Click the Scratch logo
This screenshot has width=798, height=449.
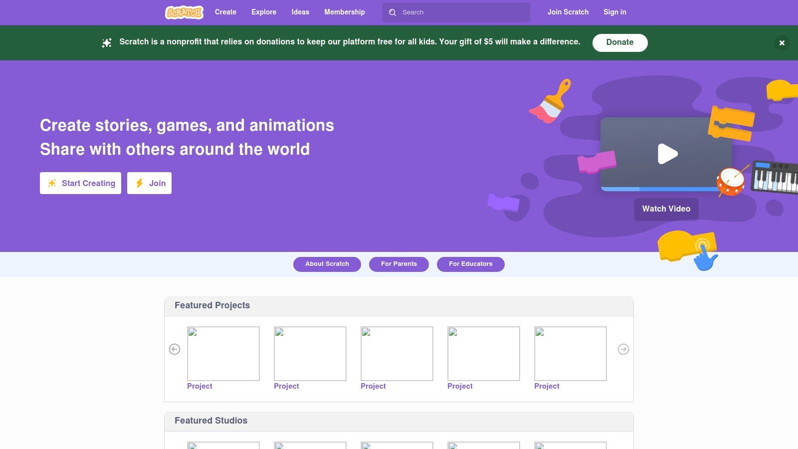point(184,12)
